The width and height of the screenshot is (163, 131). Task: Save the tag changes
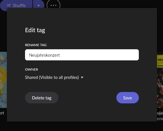pos(127,98)
